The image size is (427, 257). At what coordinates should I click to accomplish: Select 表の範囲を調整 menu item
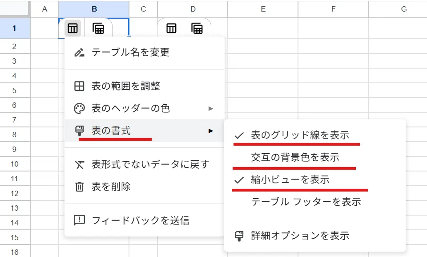(145, 86)
